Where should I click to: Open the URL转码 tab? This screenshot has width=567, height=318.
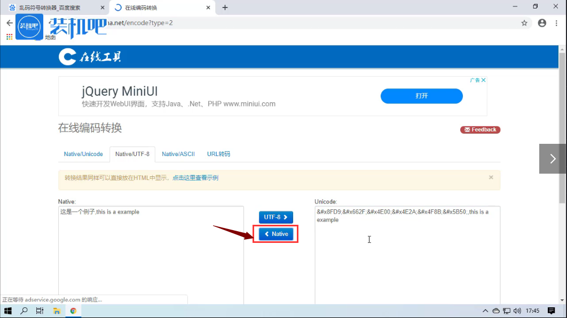218,154
